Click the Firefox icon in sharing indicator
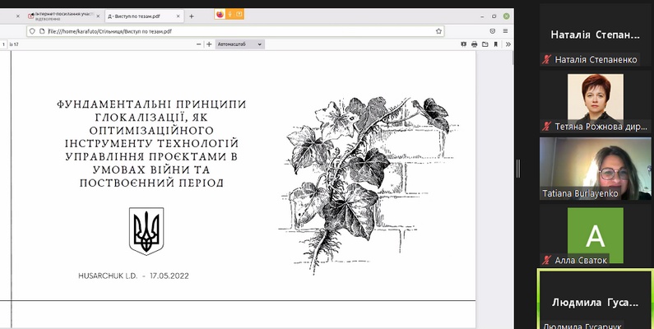Viewport: 654px width, 329px height. [220, 14]
